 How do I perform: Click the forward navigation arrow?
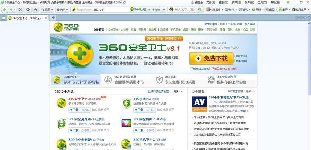[12, 9]
